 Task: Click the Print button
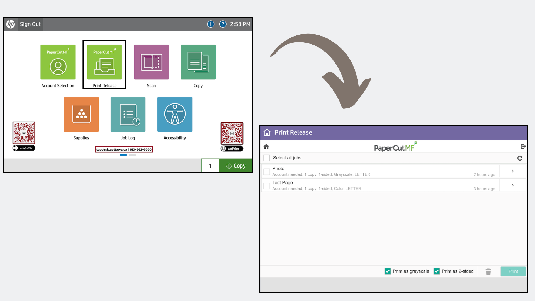tap(513, 271)
